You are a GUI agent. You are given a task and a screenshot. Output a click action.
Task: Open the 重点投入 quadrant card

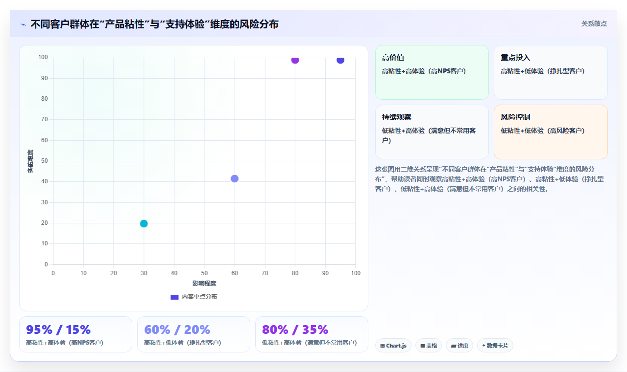(x=551, y=72)
